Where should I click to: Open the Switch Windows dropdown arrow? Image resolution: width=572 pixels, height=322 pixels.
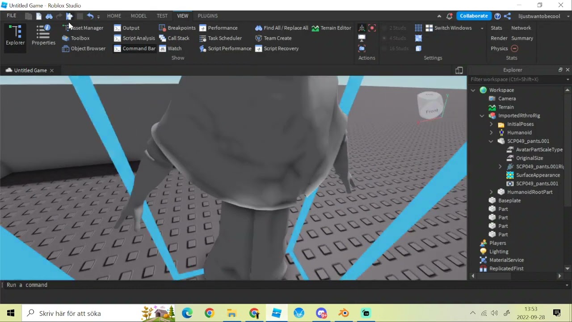click(482, 28)
